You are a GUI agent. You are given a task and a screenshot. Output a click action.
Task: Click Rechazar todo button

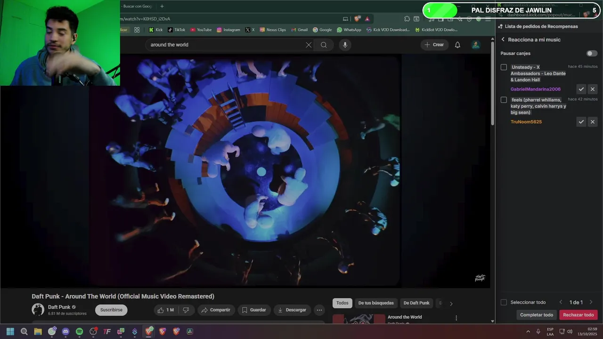point(579,315)
